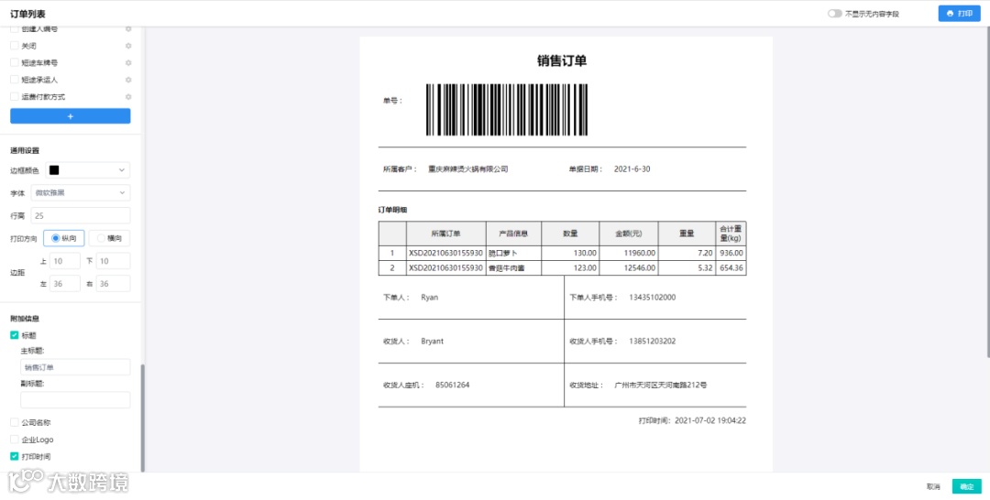Enable the 企业Logo checkbox
This screenshot has height=500, width=990.
tap(15, 440)
